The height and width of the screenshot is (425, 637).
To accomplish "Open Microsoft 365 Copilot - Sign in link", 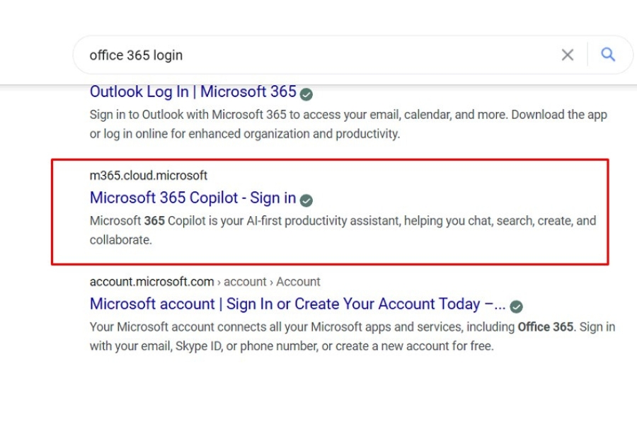I will (x=193, y=198).
